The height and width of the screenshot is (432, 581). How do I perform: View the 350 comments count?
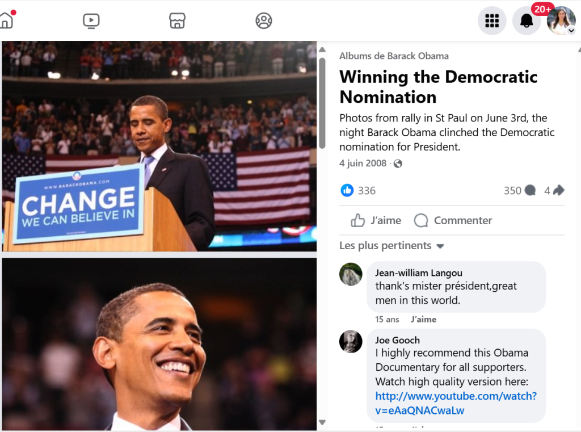tap(520, 191)
